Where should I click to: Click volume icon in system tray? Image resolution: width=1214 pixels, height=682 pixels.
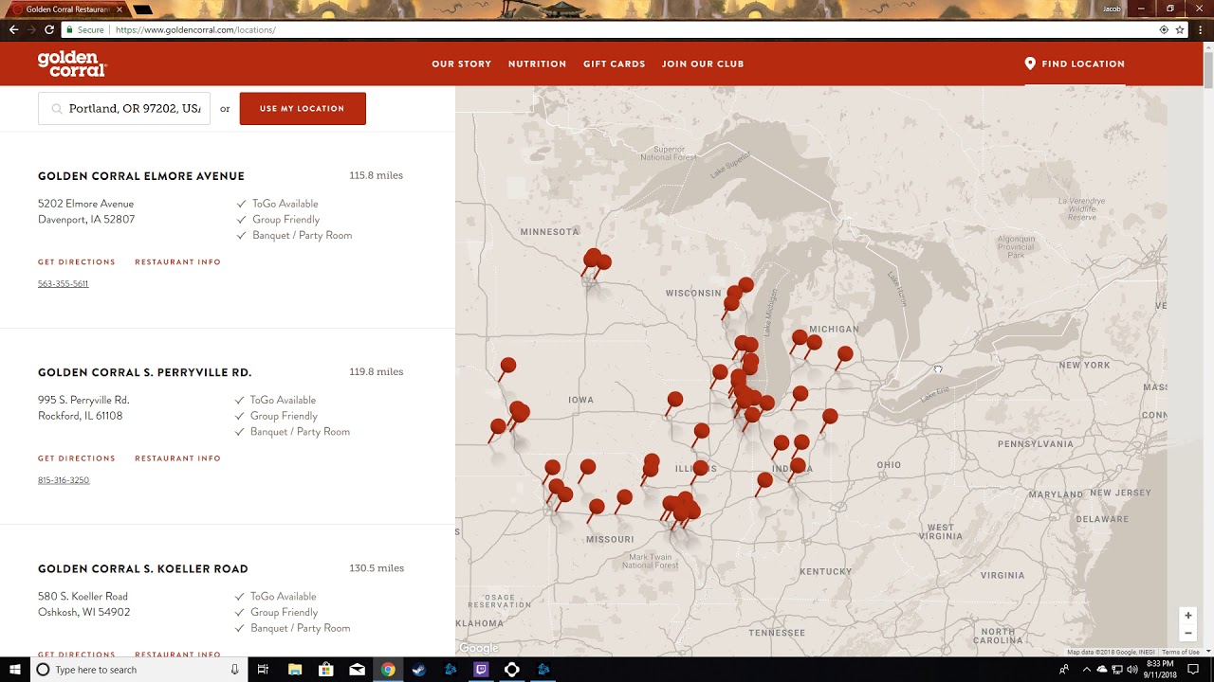click(1132, 670)
